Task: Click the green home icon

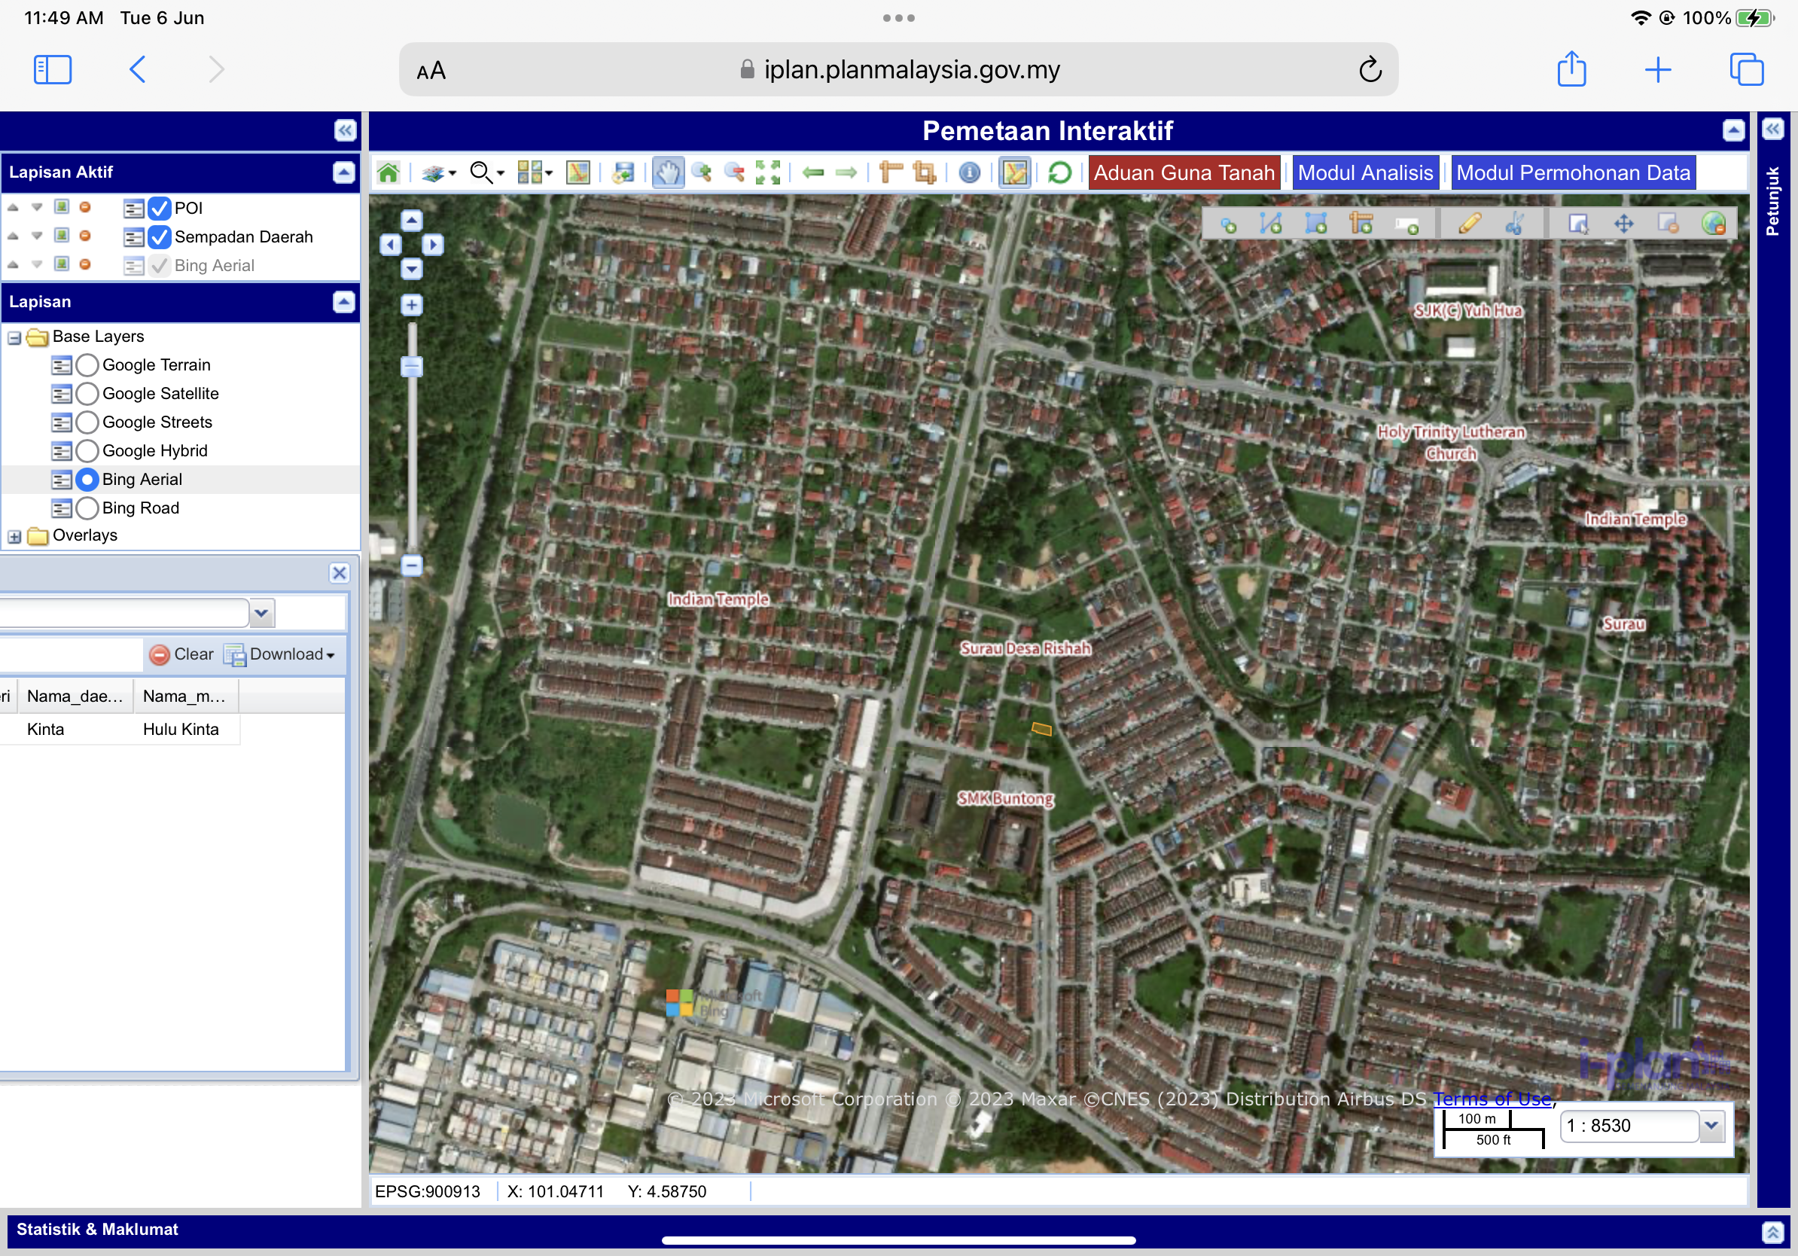Action: [x=389, y=172]
